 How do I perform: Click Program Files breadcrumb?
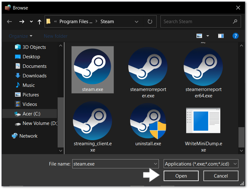pos(76,22)
